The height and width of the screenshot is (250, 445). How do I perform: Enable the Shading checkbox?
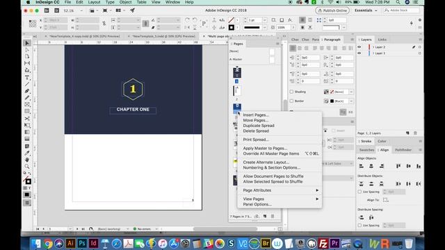291,92
